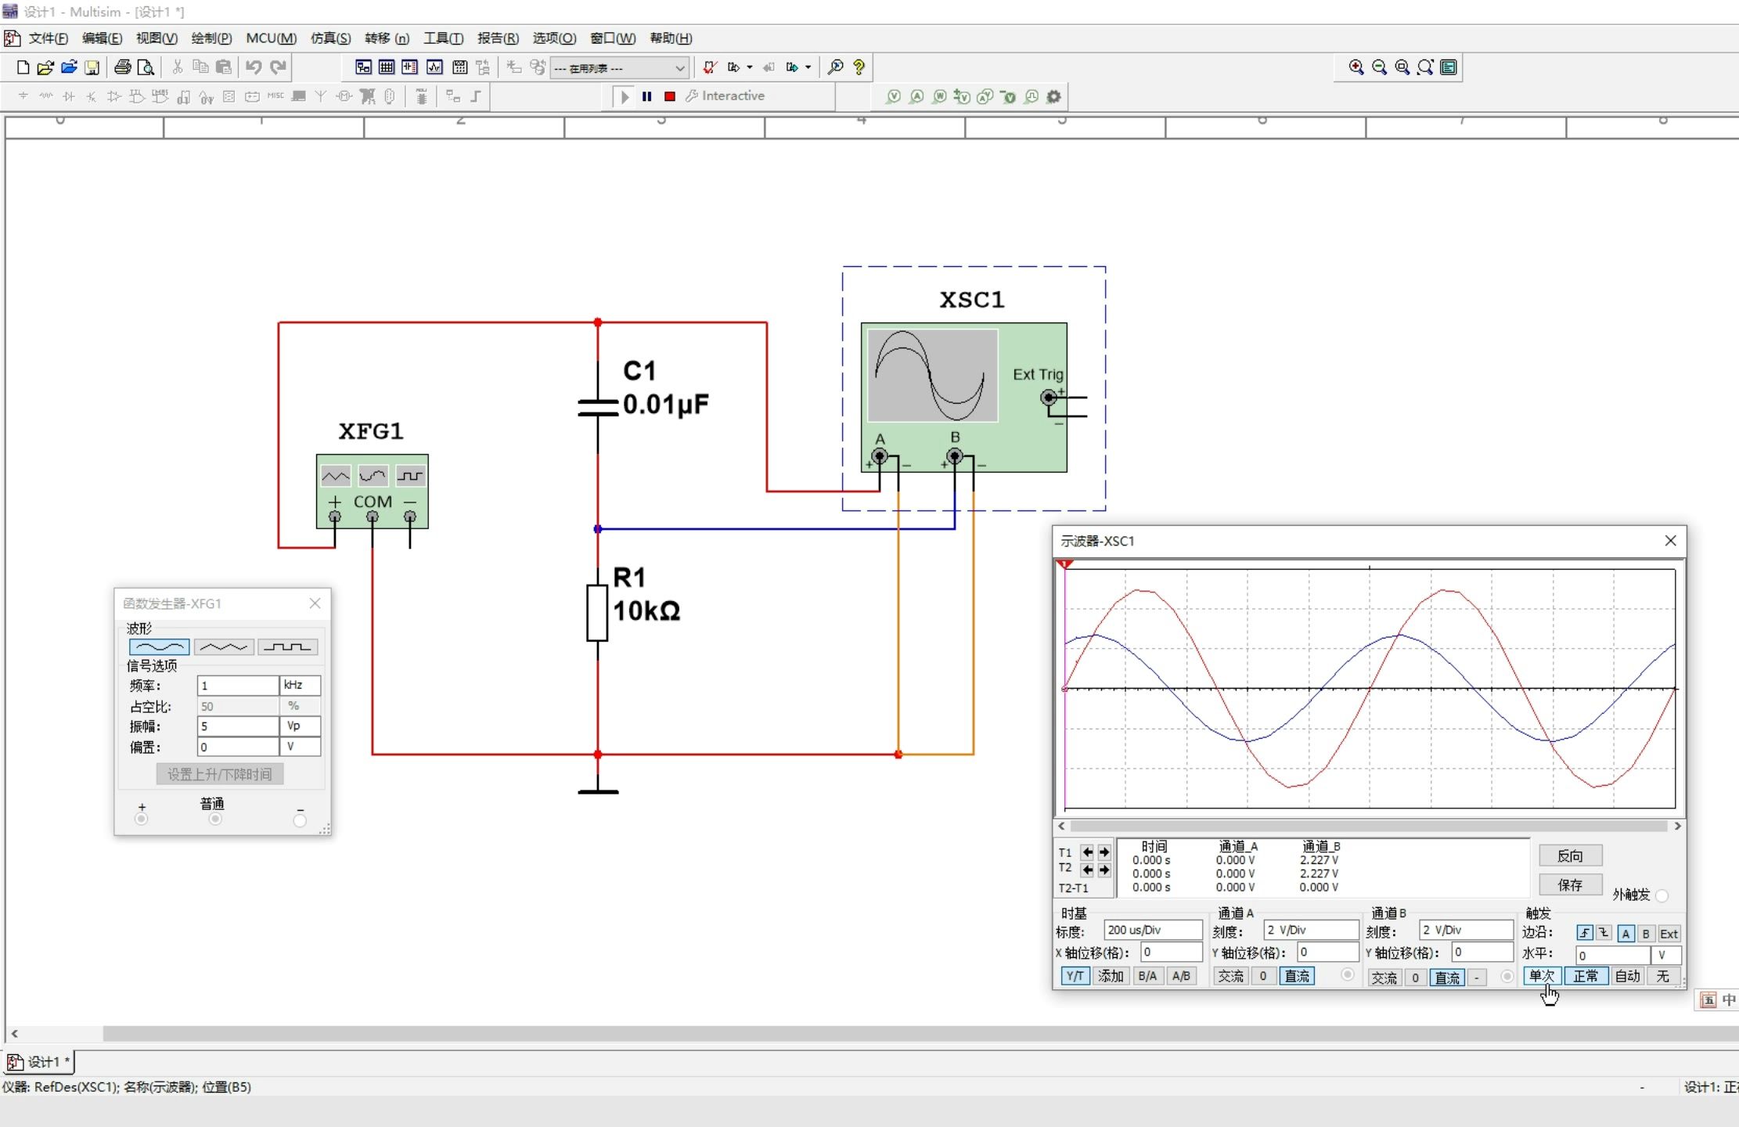This screenshot has width=1739, height=1127.
Task: Click the 保存 button in oscilloscope
Action: coord(1569,884)
